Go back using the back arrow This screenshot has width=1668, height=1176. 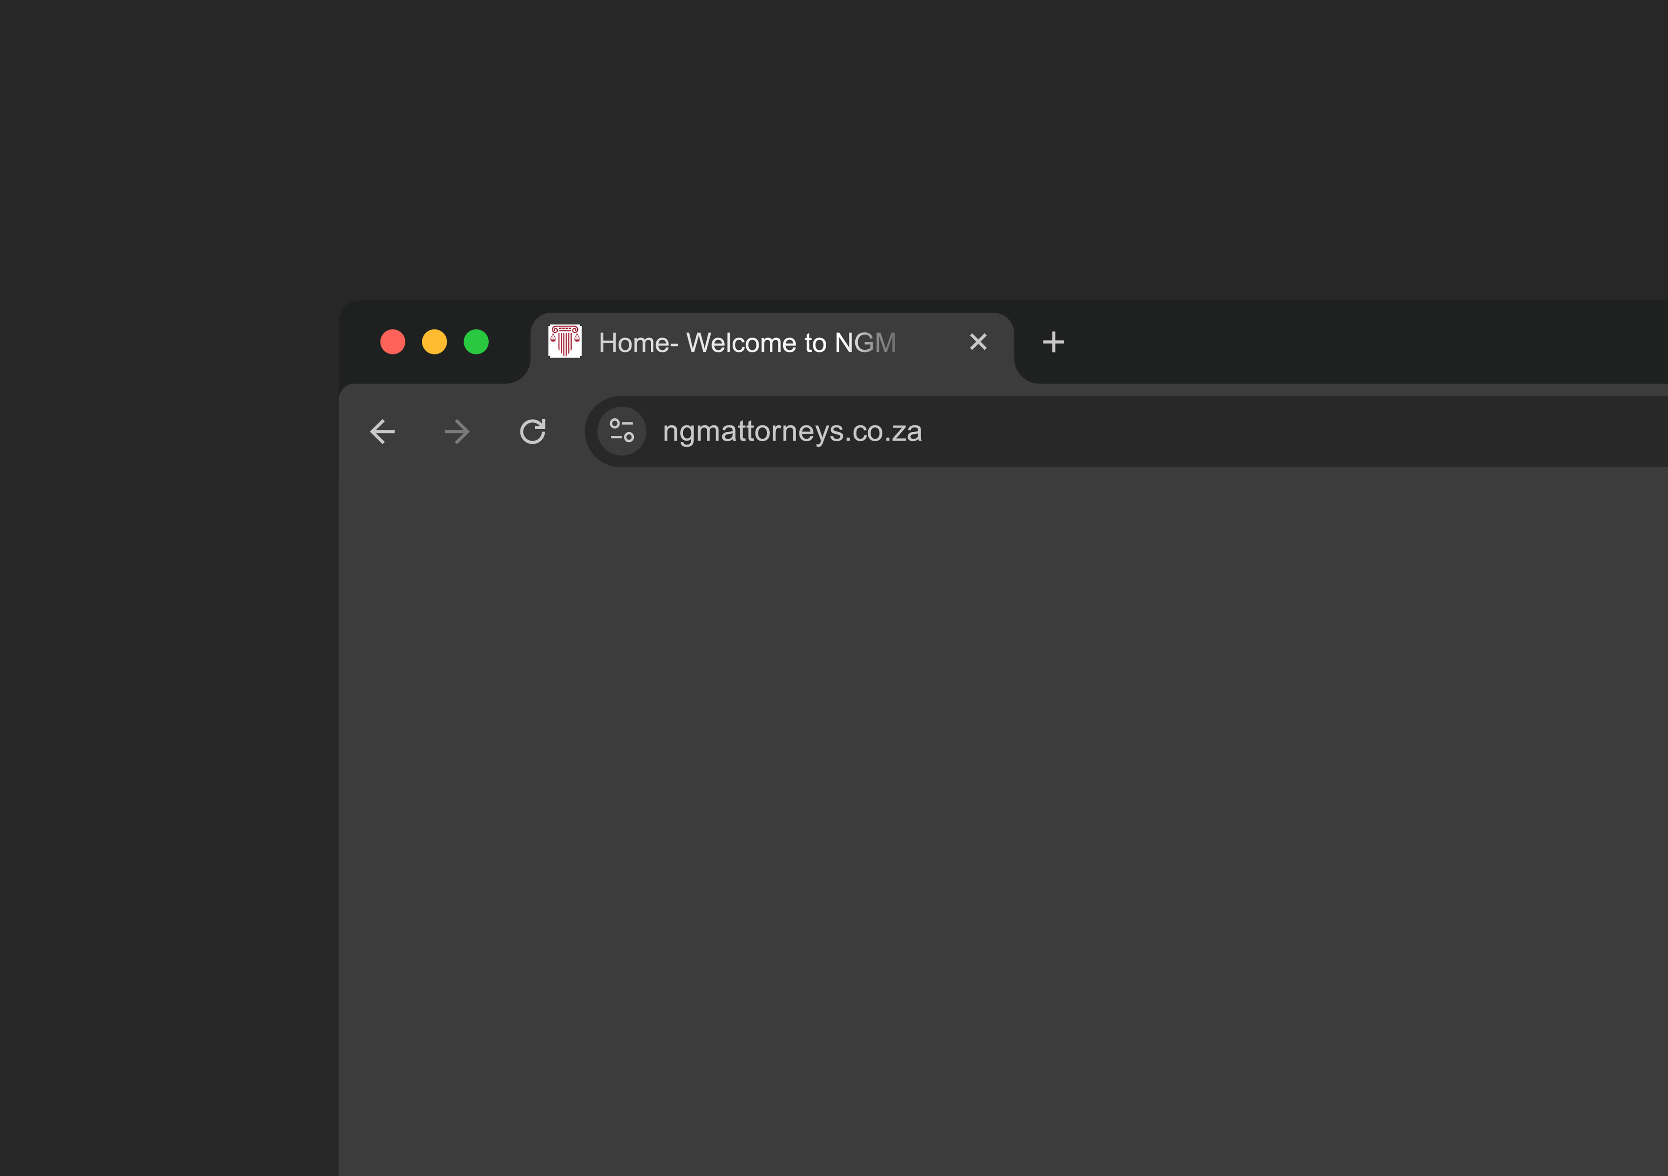[x=382, y=431]
